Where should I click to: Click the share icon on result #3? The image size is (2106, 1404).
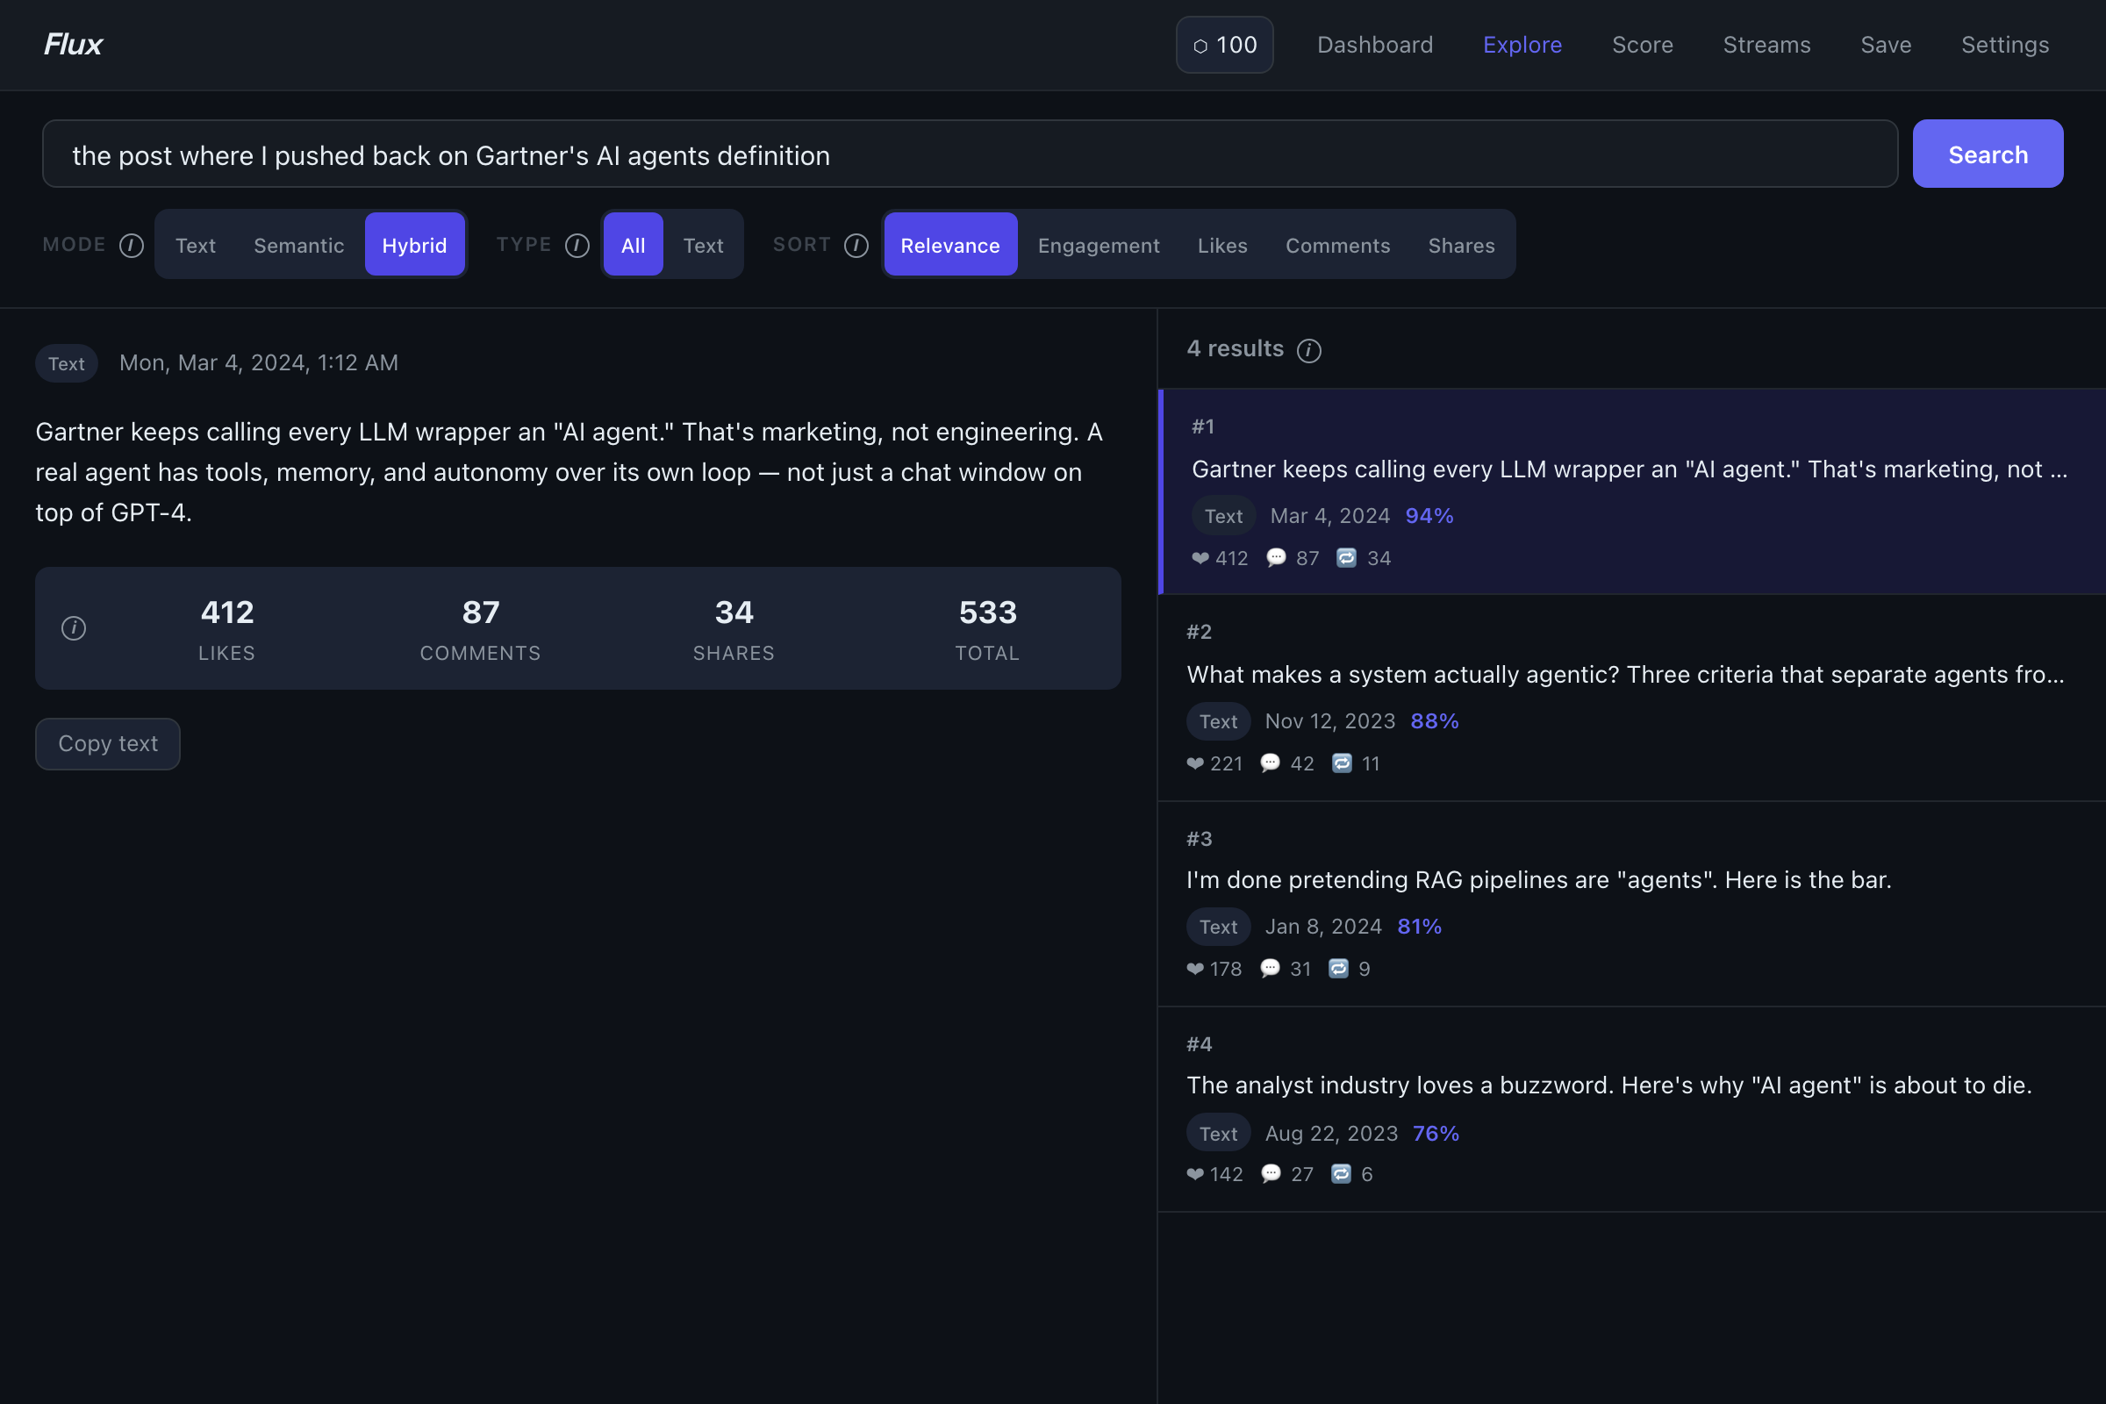(x=1337, y=968)
